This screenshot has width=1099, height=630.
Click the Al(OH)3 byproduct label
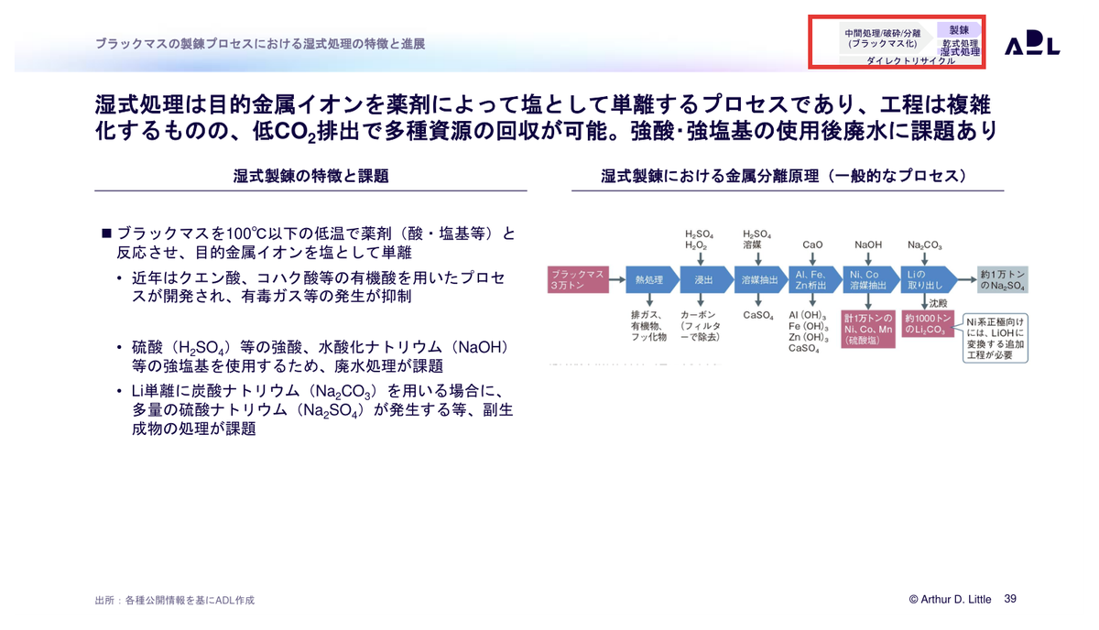tap(809, 315)
